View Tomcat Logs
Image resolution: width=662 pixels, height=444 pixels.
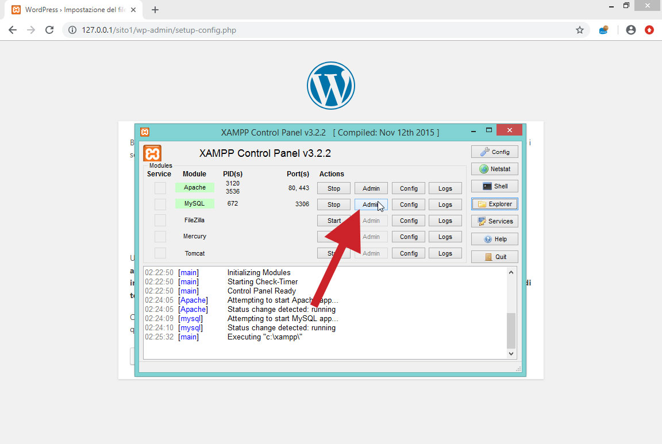(445, 253)
